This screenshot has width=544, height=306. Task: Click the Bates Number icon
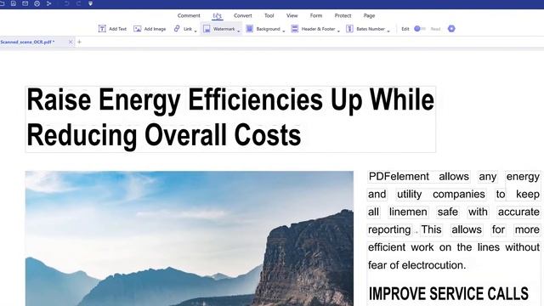(x=349, y=29)
